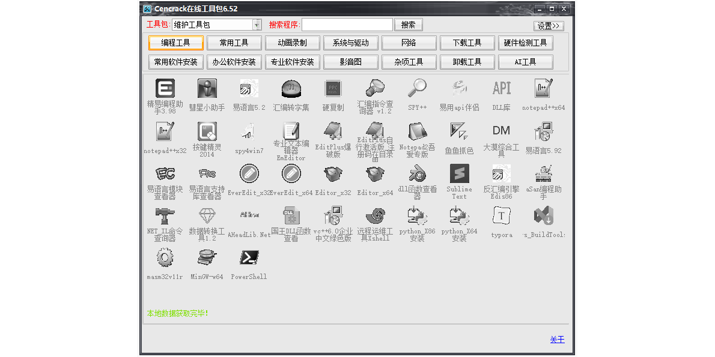The image size is (715, 357).
Task: Select the 网络 category
Action: click(x=409, y=43)
